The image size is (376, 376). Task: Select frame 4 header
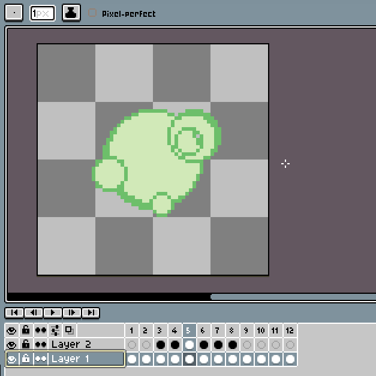[175, 330]
